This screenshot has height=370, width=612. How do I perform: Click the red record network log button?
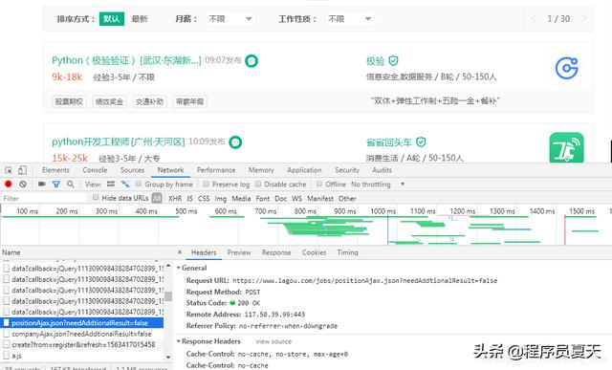(x=9, y=184)
